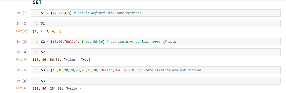Viewport: 286px width, 93px height.
Task: Click the Out[4] output prompt
Action: [x=23, y=60]
